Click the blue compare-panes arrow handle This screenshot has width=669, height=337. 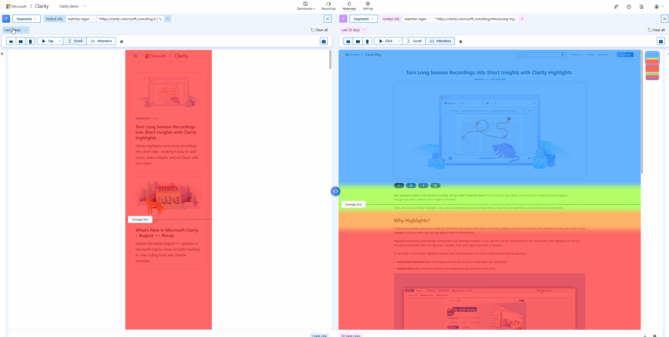pos(335,191)
